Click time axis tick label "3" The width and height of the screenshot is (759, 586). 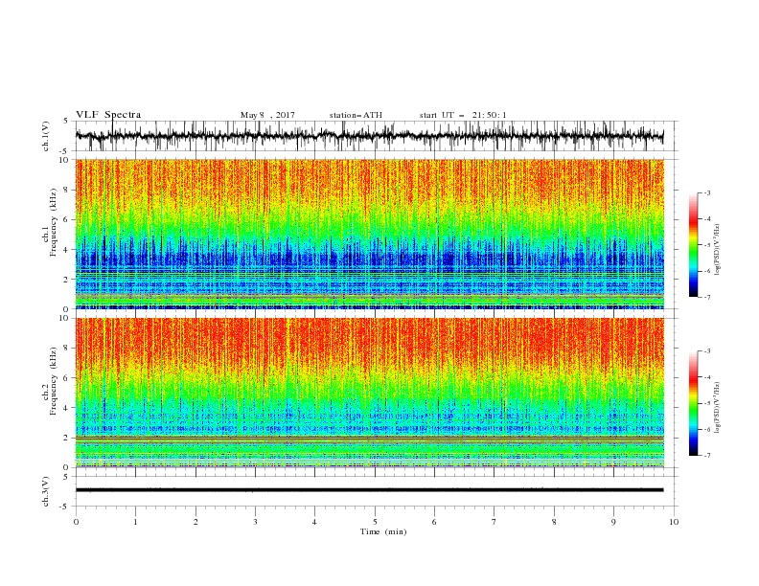[x=255, y=522]
